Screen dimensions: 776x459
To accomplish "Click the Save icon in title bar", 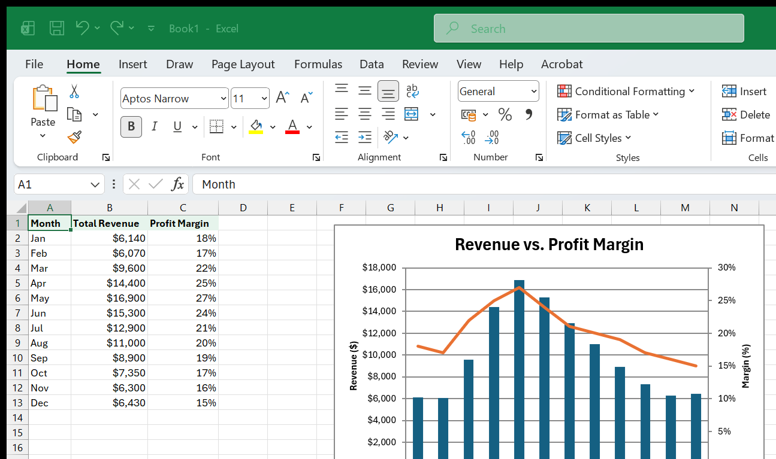I will tap(57, 28).
